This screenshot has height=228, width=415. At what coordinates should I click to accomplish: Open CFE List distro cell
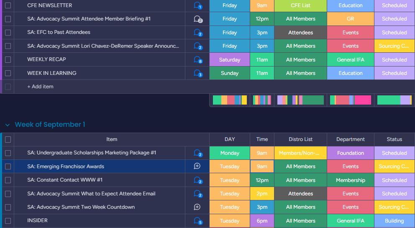[x=301, y=5]
